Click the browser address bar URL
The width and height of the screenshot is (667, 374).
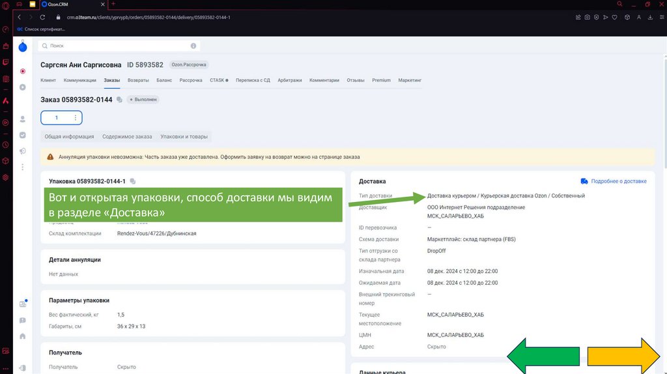tap(149, 18)
